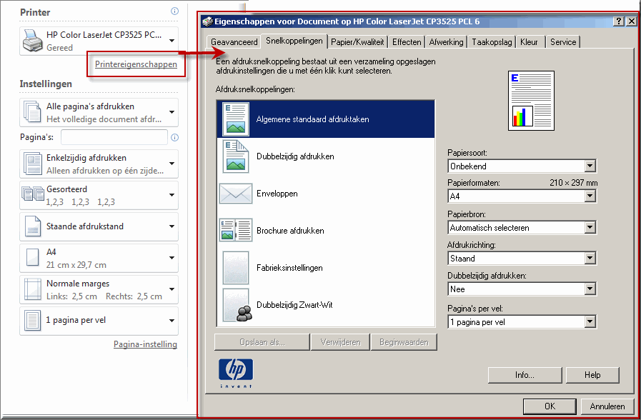Viewport: 641px width, 420px height.
Task: Choose the Dubbelzijdig Zwart-Wit shortcut icon
Action: [x=236, y=305]
